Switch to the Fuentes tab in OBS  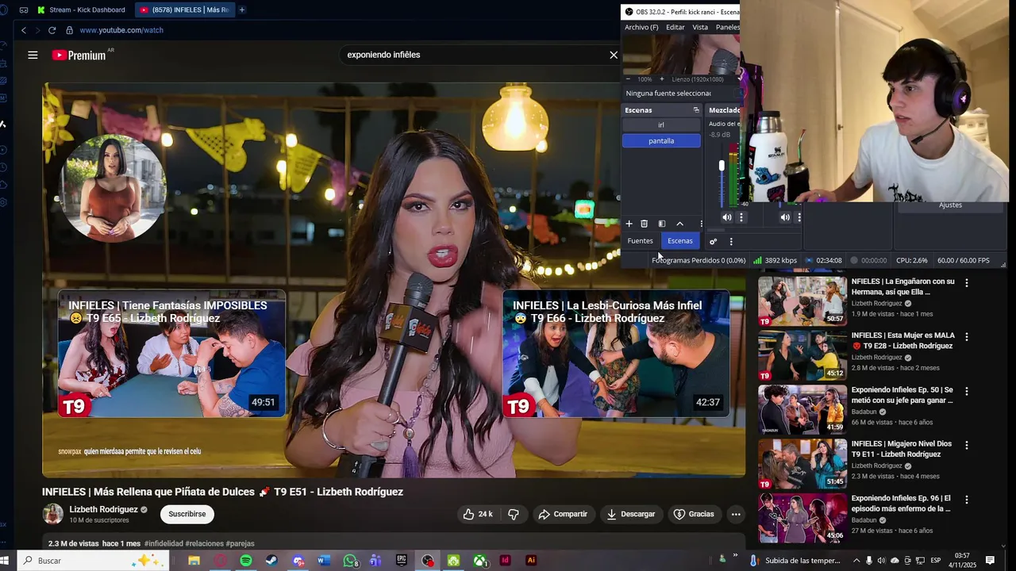pyautogui.click(x=640, y=241)
